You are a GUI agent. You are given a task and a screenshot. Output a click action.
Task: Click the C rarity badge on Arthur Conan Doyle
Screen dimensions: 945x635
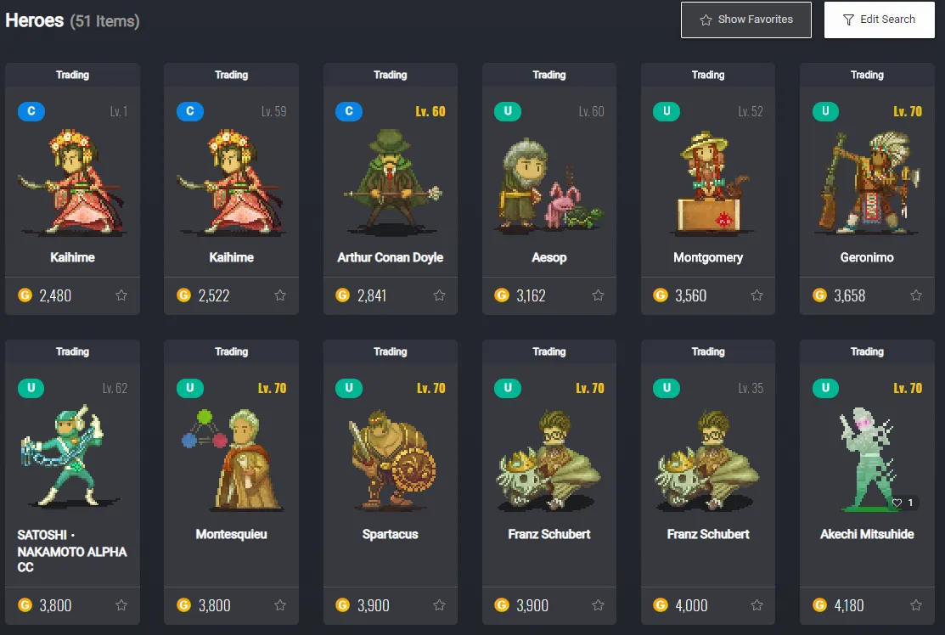click(349, 111)
